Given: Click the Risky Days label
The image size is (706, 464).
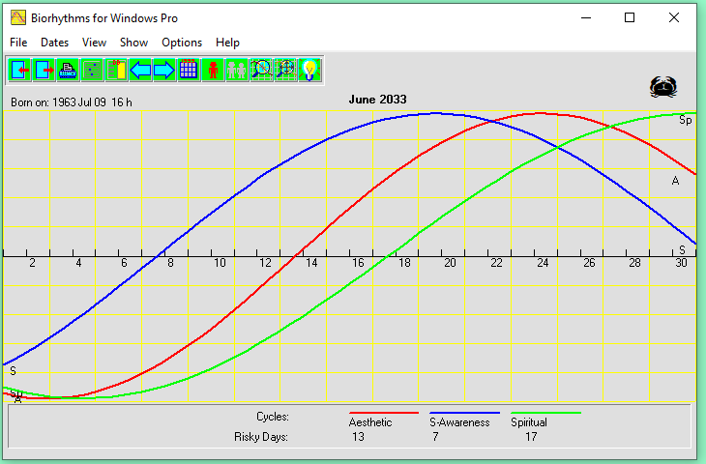Looking at the screenshot, I should [x=261, y=437].
